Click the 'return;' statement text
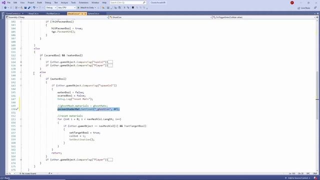 click(x=56, y=153)
